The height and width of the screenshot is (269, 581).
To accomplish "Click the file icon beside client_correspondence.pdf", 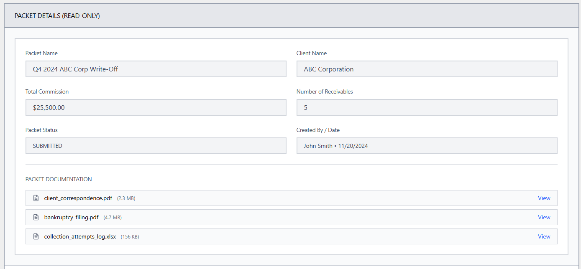I will pyautogui.click(x=36, y=198).
